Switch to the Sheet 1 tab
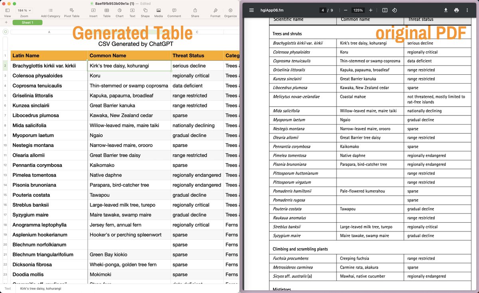The width and height of the screenshot is (479, 293). coord(28,22)
